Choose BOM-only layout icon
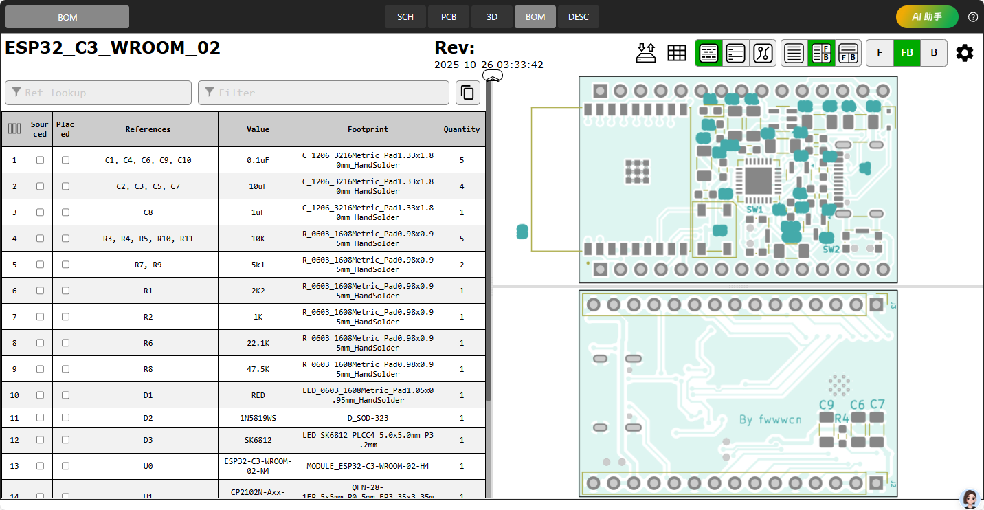This screenshot has height=510, width=984. point(794,53)
